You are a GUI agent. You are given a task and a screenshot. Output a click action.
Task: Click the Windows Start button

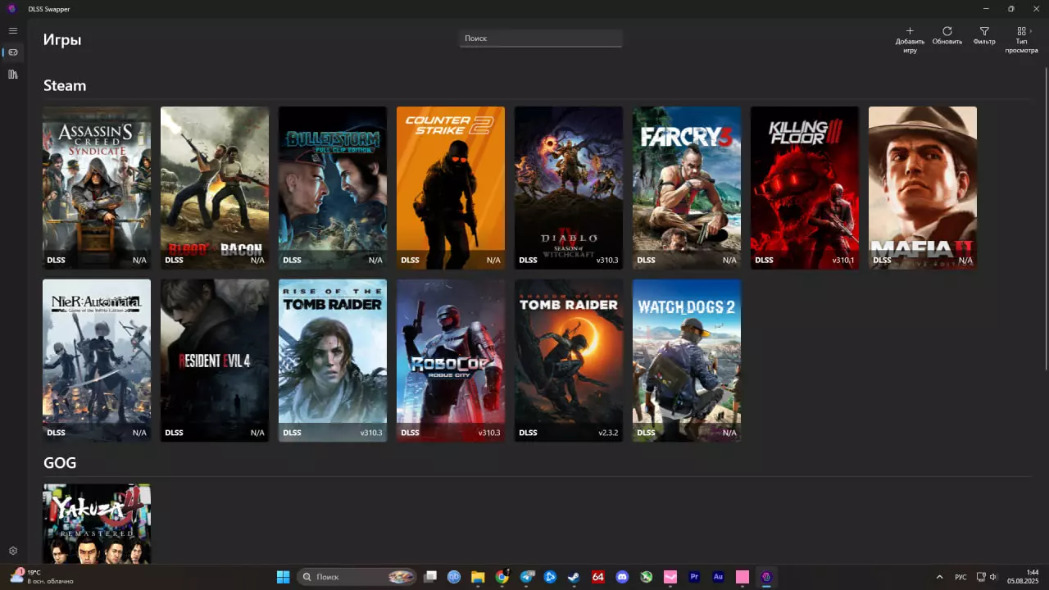283,577
